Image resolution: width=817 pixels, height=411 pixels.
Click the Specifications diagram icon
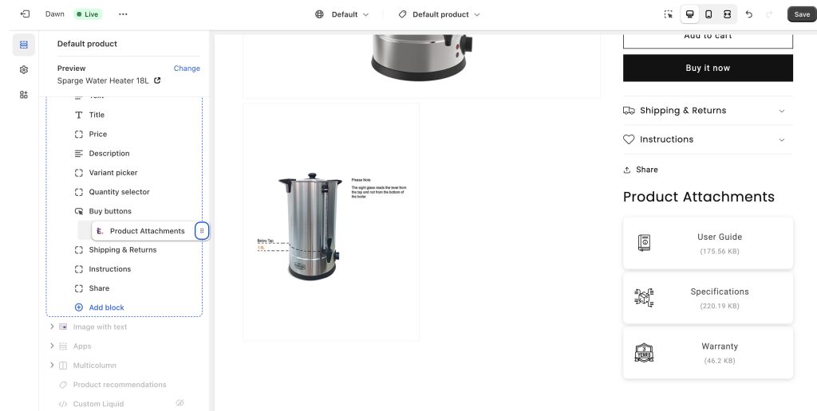tap(644, 298)
